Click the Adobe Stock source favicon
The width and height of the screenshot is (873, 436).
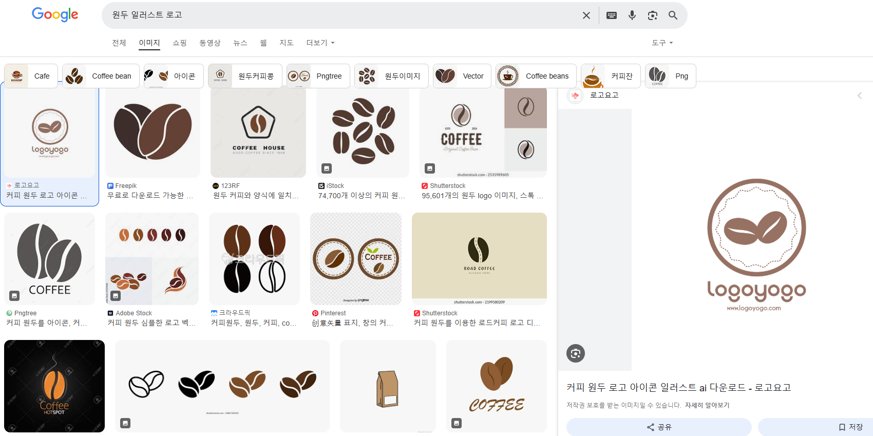pos(110,313)
